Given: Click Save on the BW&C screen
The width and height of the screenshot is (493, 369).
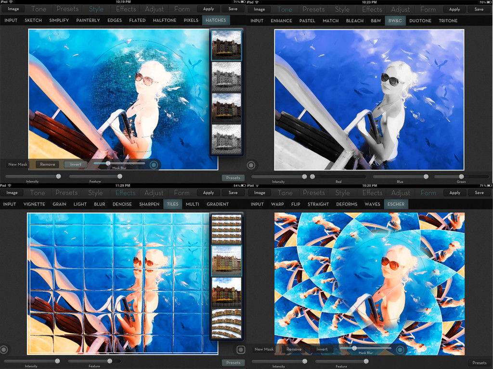Looking at the screenshot, I should (x=479, y=10).
